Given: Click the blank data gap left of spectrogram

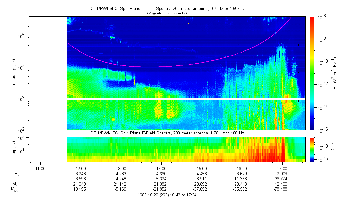Looking at the screenshot, I should coord(48,74).
